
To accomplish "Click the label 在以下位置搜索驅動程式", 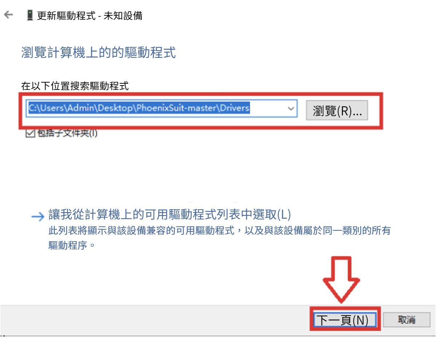I will coord(75,86).
